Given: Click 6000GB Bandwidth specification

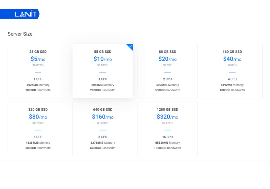Looking at the screenshot, I should tap(103, 148).
